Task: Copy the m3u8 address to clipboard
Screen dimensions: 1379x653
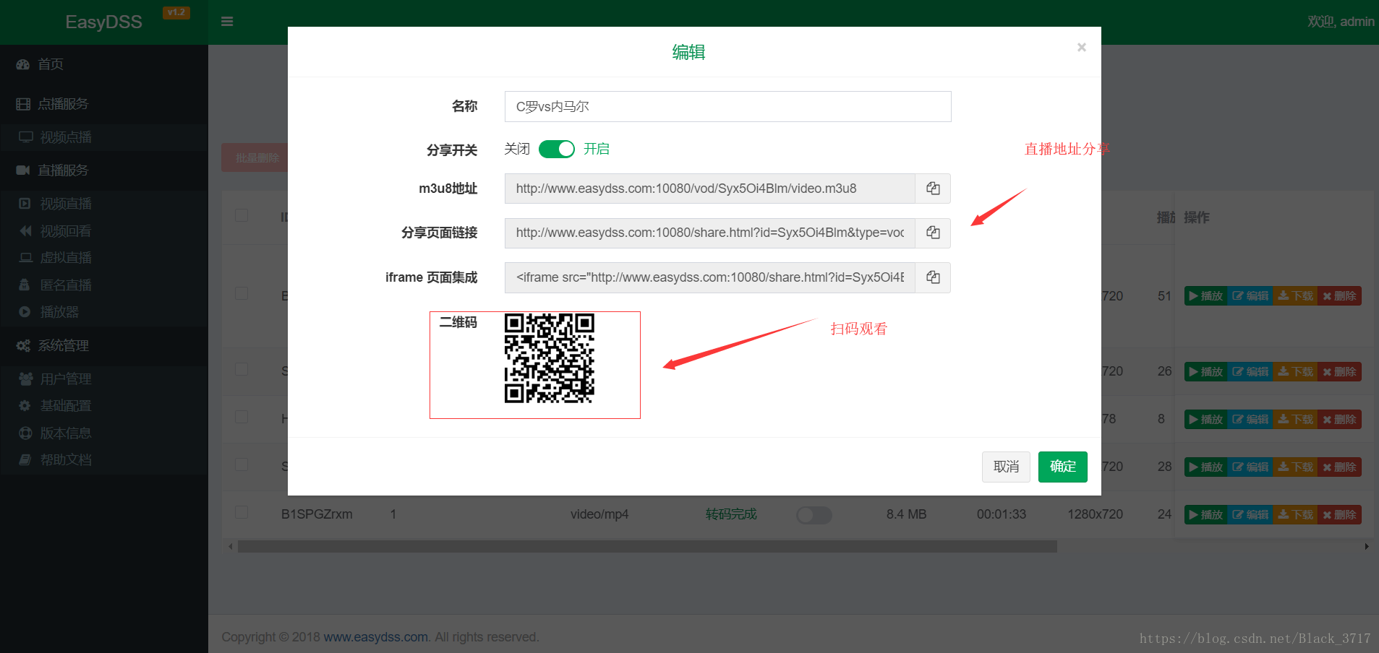Action: click(x=933, y=189)
